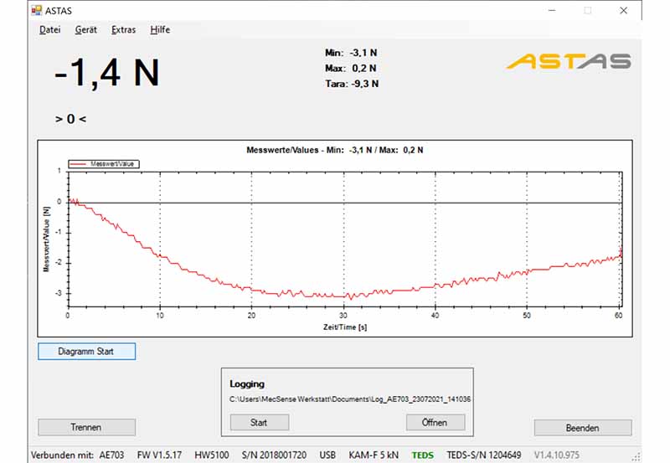This screenshot has width=670, height=463.
Task: Click the > 0 < zero indicator
Action: (70, 119)
